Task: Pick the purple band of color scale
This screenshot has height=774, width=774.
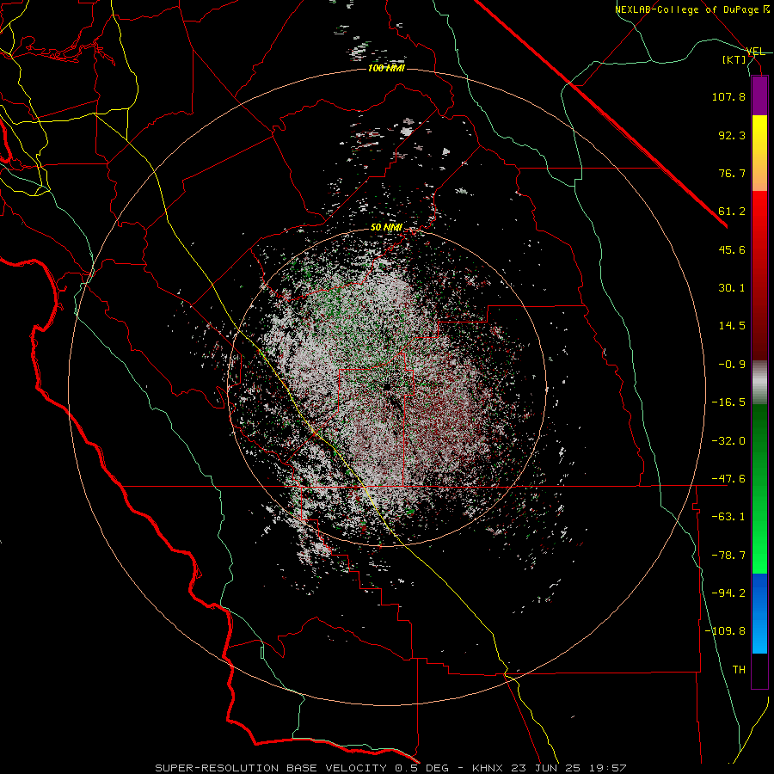Action: tap(759, 95)
